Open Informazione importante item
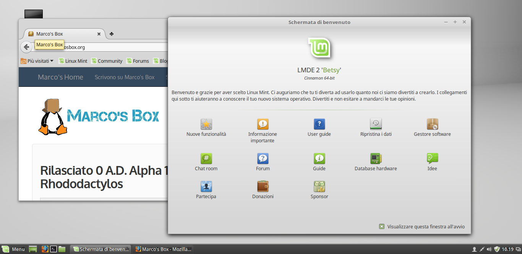This screenshot has height=254, width=522. [x=263, y=131]
